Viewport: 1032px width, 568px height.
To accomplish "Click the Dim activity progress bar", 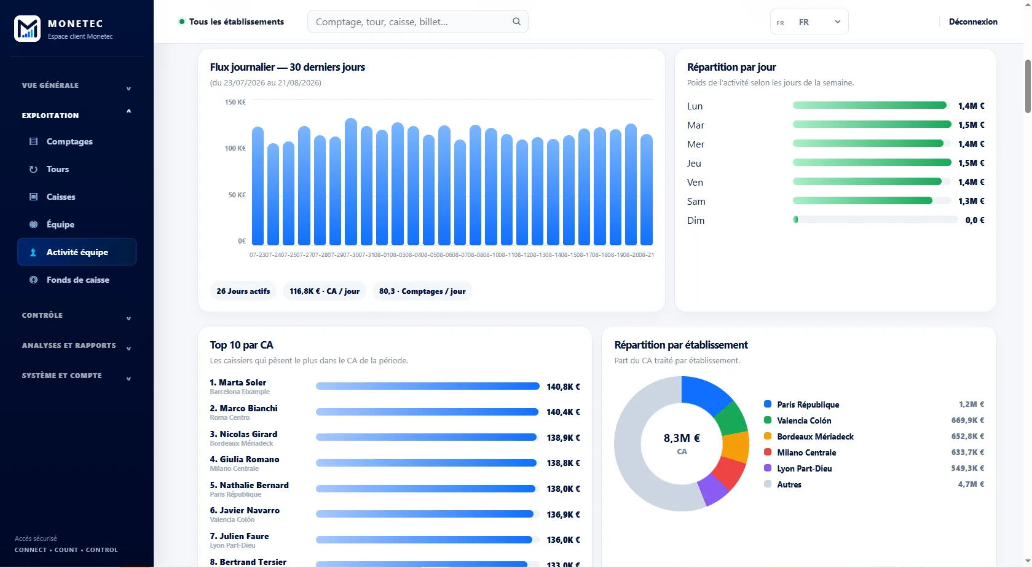I will tap(875, 220).
